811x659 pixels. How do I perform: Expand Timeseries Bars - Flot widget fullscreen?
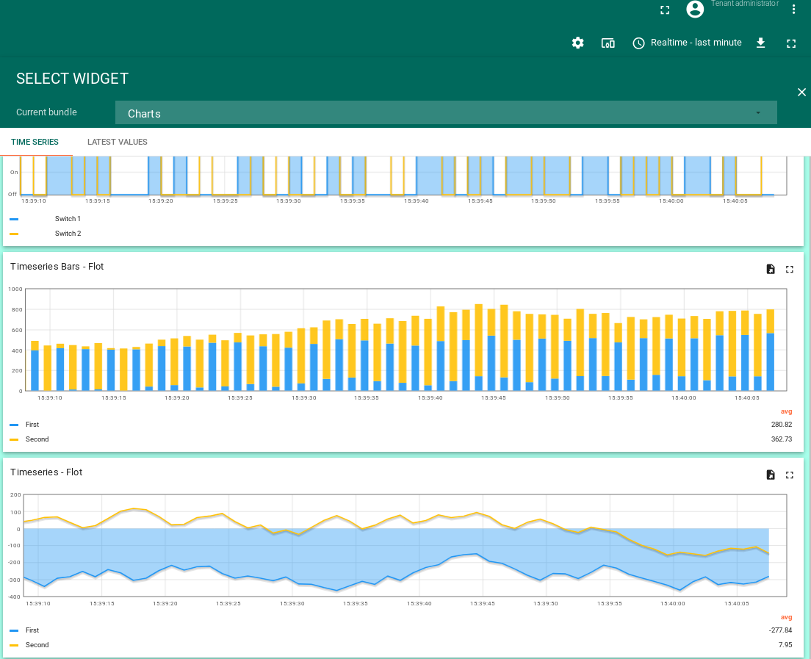789,269
